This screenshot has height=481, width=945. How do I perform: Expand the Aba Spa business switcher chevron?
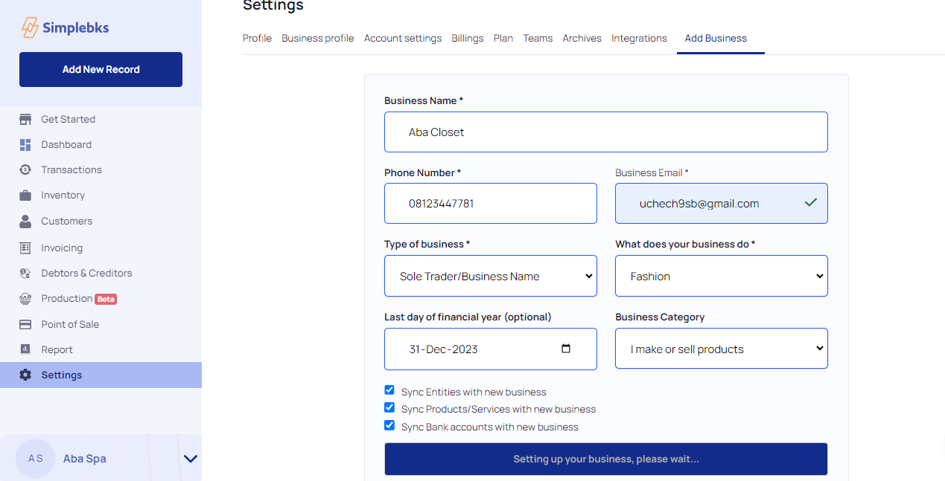coord(191,459)
